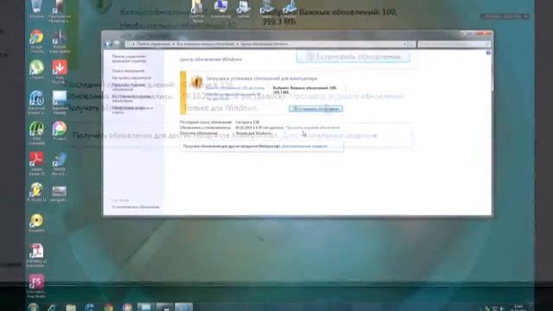This screenshot has height=311, width=553.
Task: Open the Picasa desktop shortcut
Action: coord(60,131)
